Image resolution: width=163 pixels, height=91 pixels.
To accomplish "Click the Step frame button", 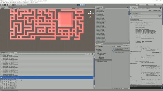I will tap(84, 5).
